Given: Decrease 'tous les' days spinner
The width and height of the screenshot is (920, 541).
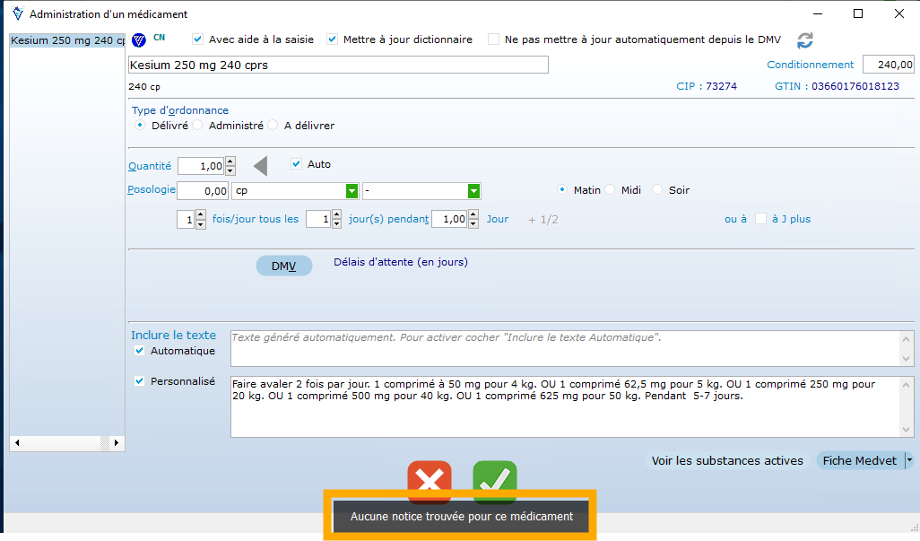Looking at the screenshot, I should [337, 224].
